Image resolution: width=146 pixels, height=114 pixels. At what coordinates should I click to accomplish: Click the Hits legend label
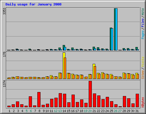[x=143, y=12]
